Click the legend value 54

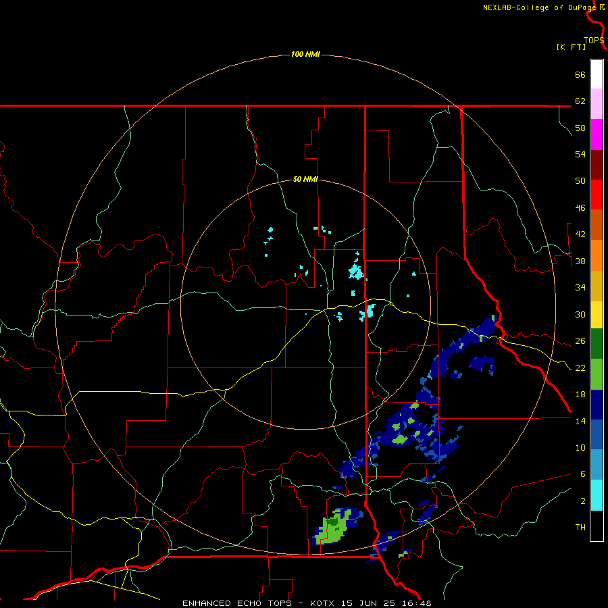coord(580,154)
